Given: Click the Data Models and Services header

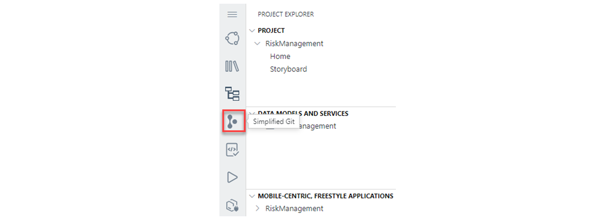Looking at the screenshot, I should pos(303,113).
